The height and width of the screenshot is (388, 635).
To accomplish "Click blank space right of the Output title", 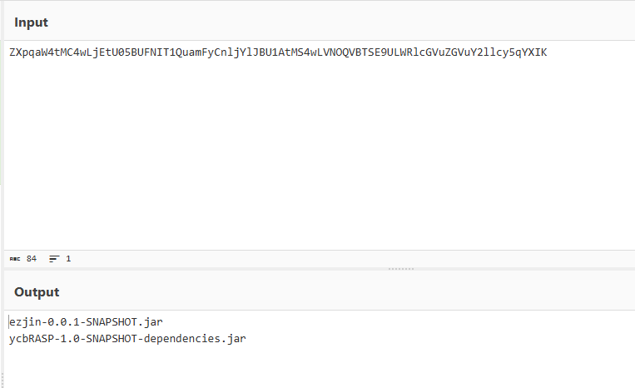I will 333,292.
